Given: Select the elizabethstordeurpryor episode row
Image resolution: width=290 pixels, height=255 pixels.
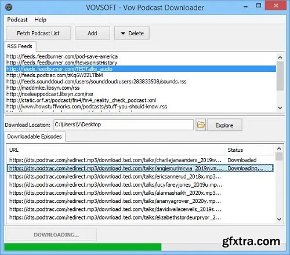Looking at the screenshot, I should (x=140, y=217).
